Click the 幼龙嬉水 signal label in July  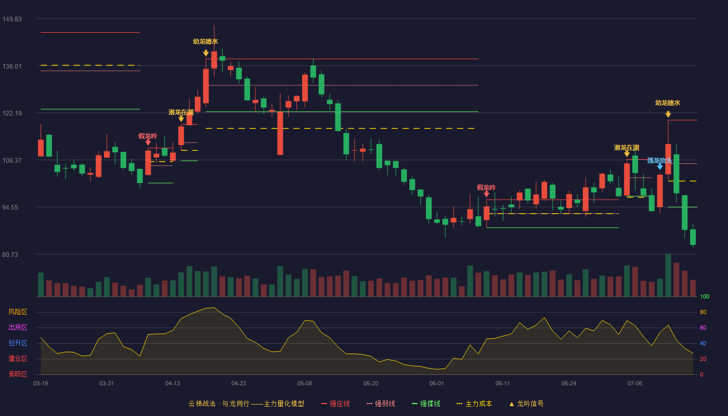click(668, 103)
